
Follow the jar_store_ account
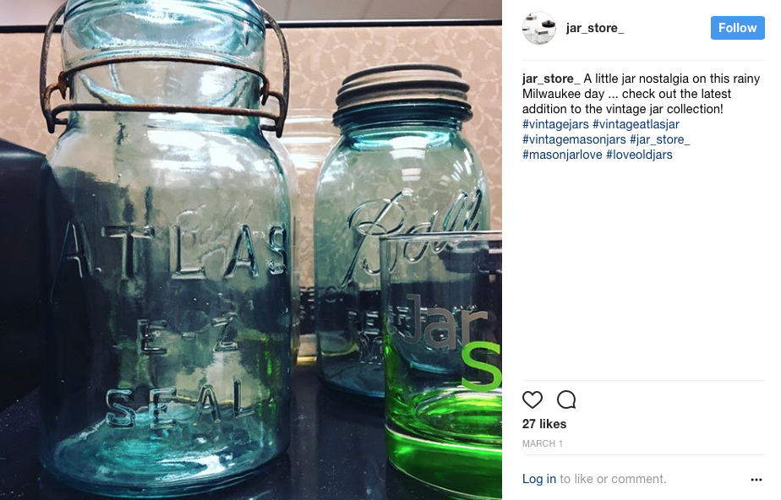pyautogui.click(x=737, y=28)
